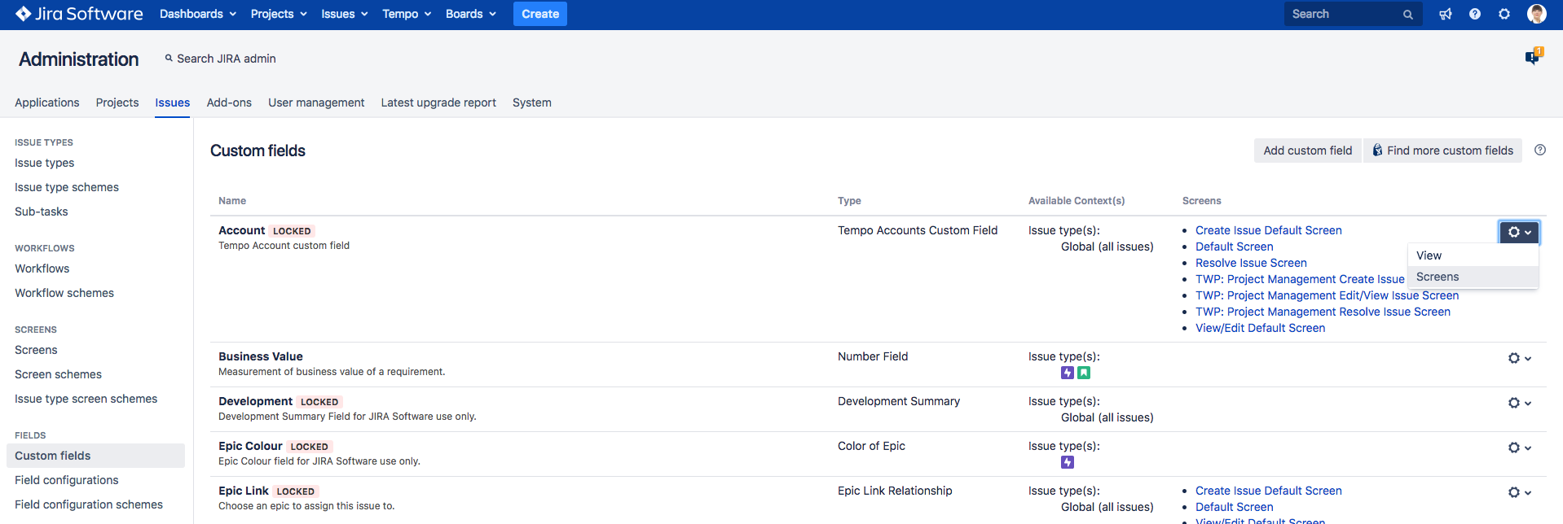The image size is (1563, 524).
Task: Click the help icon beside Find more custom fields
Action: tap(1539, 150)
